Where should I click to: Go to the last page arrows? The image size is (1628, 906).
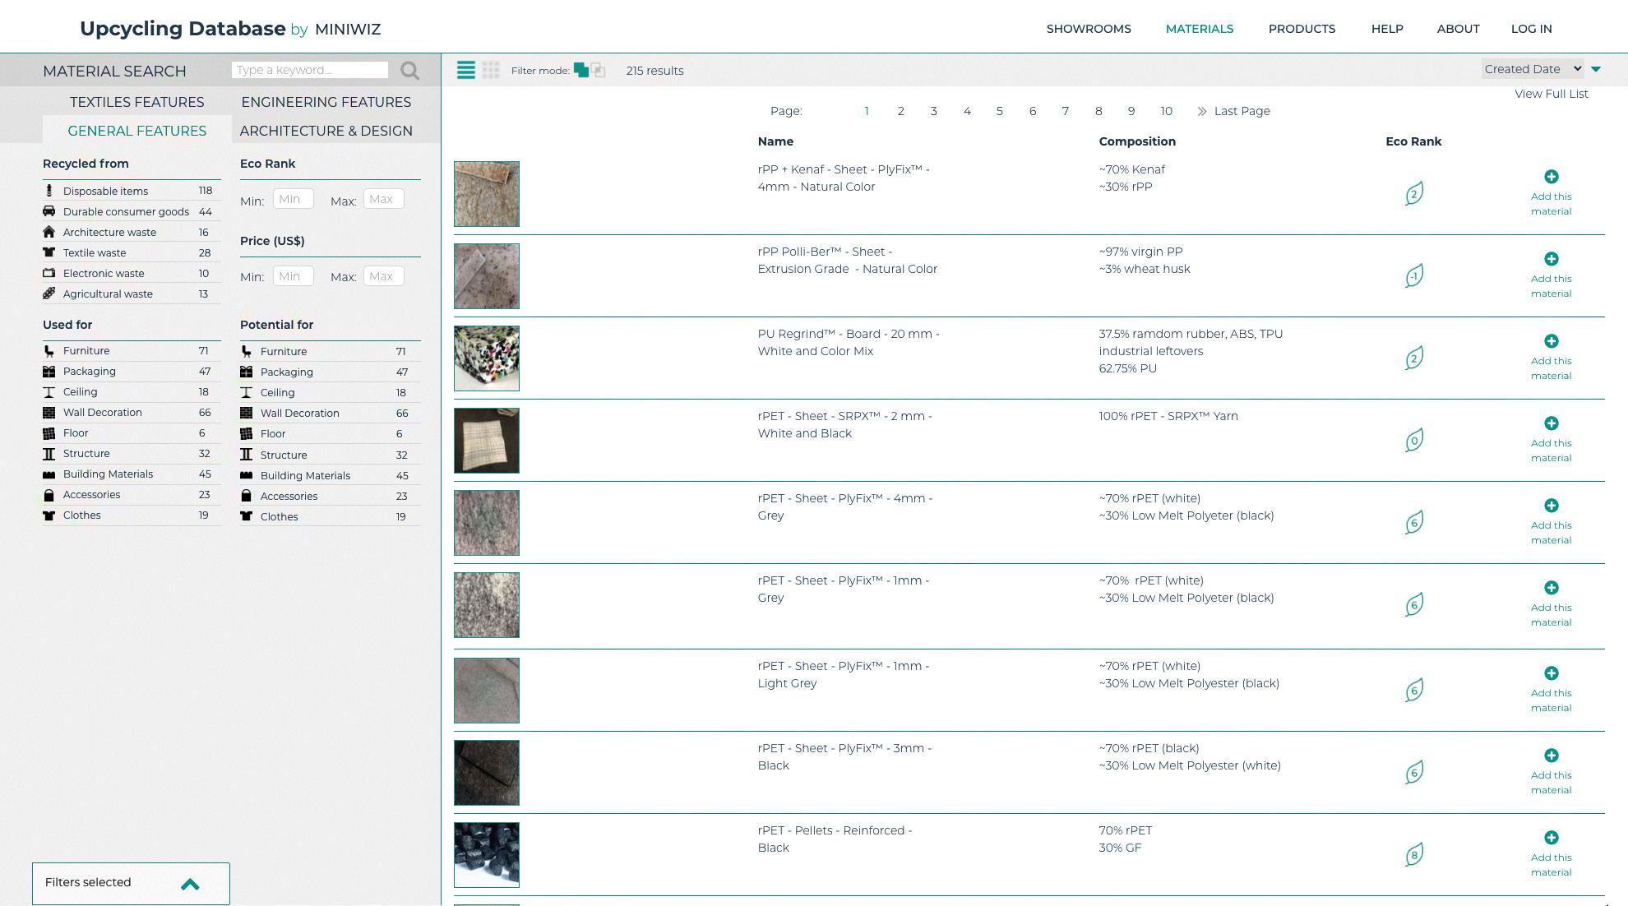[x=1201, y=111]
